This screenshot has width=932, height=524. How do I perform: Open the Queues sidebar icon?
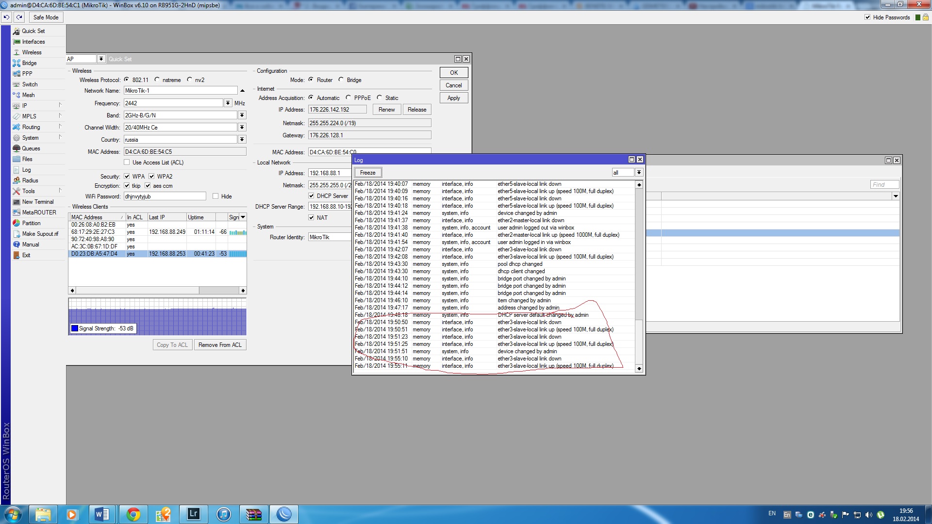pyautogui.click(x=17, y=148)
